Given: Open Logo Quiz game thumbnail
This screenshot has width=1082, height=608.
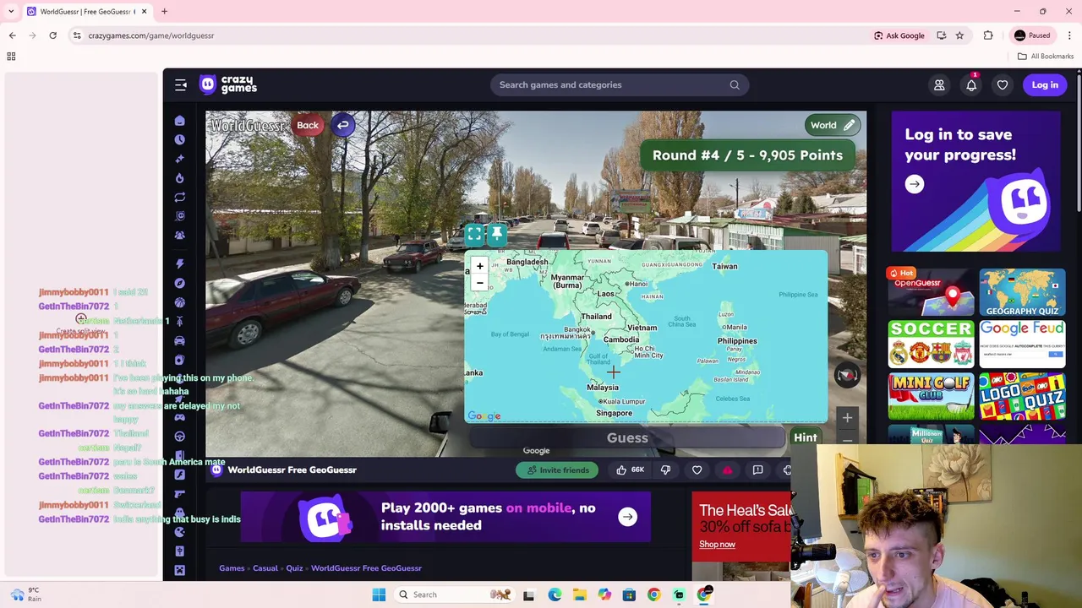Looking at the screenshot, I should (1022, 395).
